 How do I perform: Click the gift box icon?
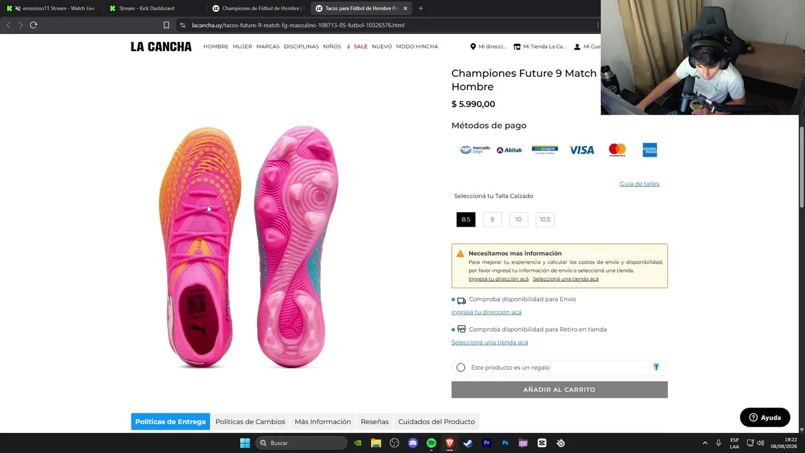coord(656,367)
